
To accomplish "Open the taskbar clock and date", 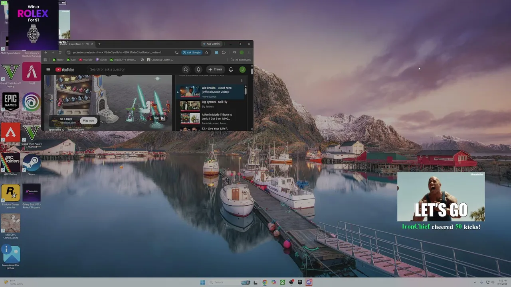I will (502, 282).
